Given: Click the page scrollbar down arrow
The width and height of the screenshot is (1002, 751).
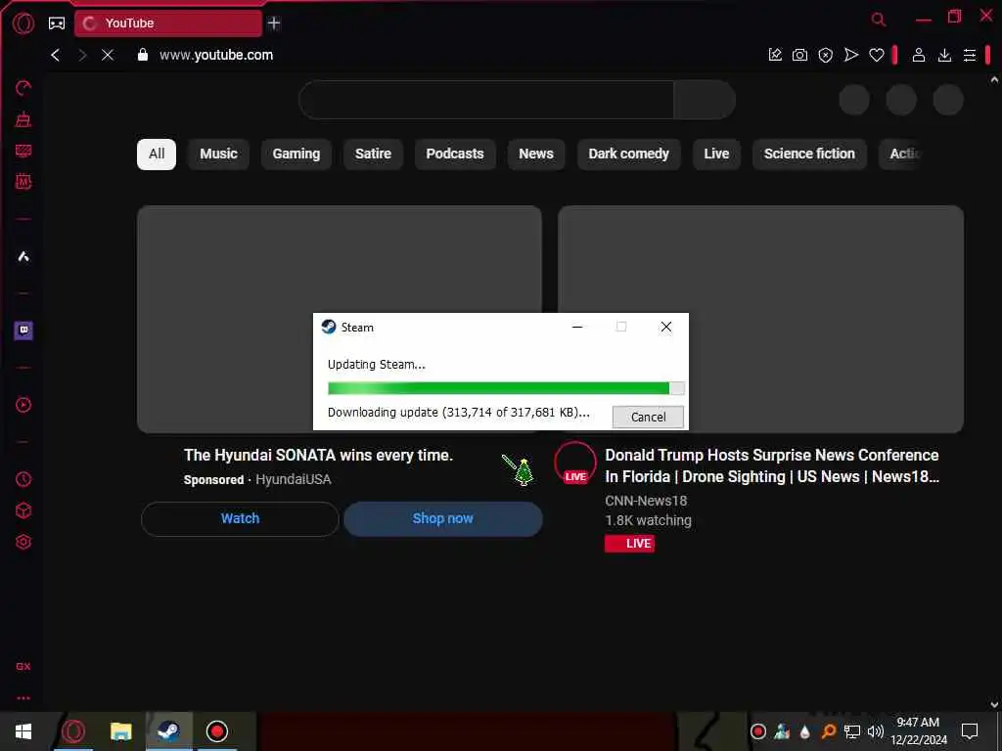Looking at the screenshot, I should pyautogui.click(x=994, y=705).
